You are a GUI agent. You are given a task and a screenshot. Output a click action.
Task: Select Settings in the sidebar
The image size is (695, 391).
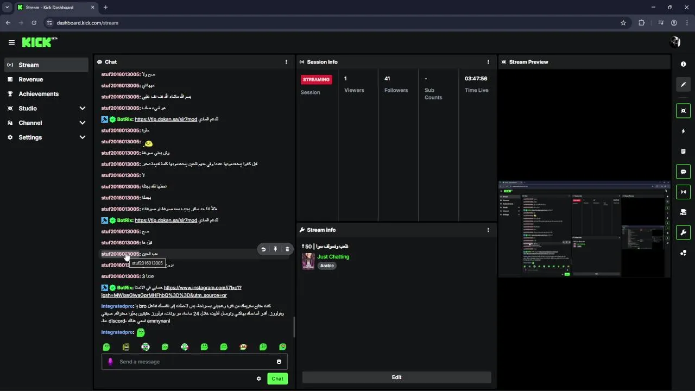tap(30, 137)
